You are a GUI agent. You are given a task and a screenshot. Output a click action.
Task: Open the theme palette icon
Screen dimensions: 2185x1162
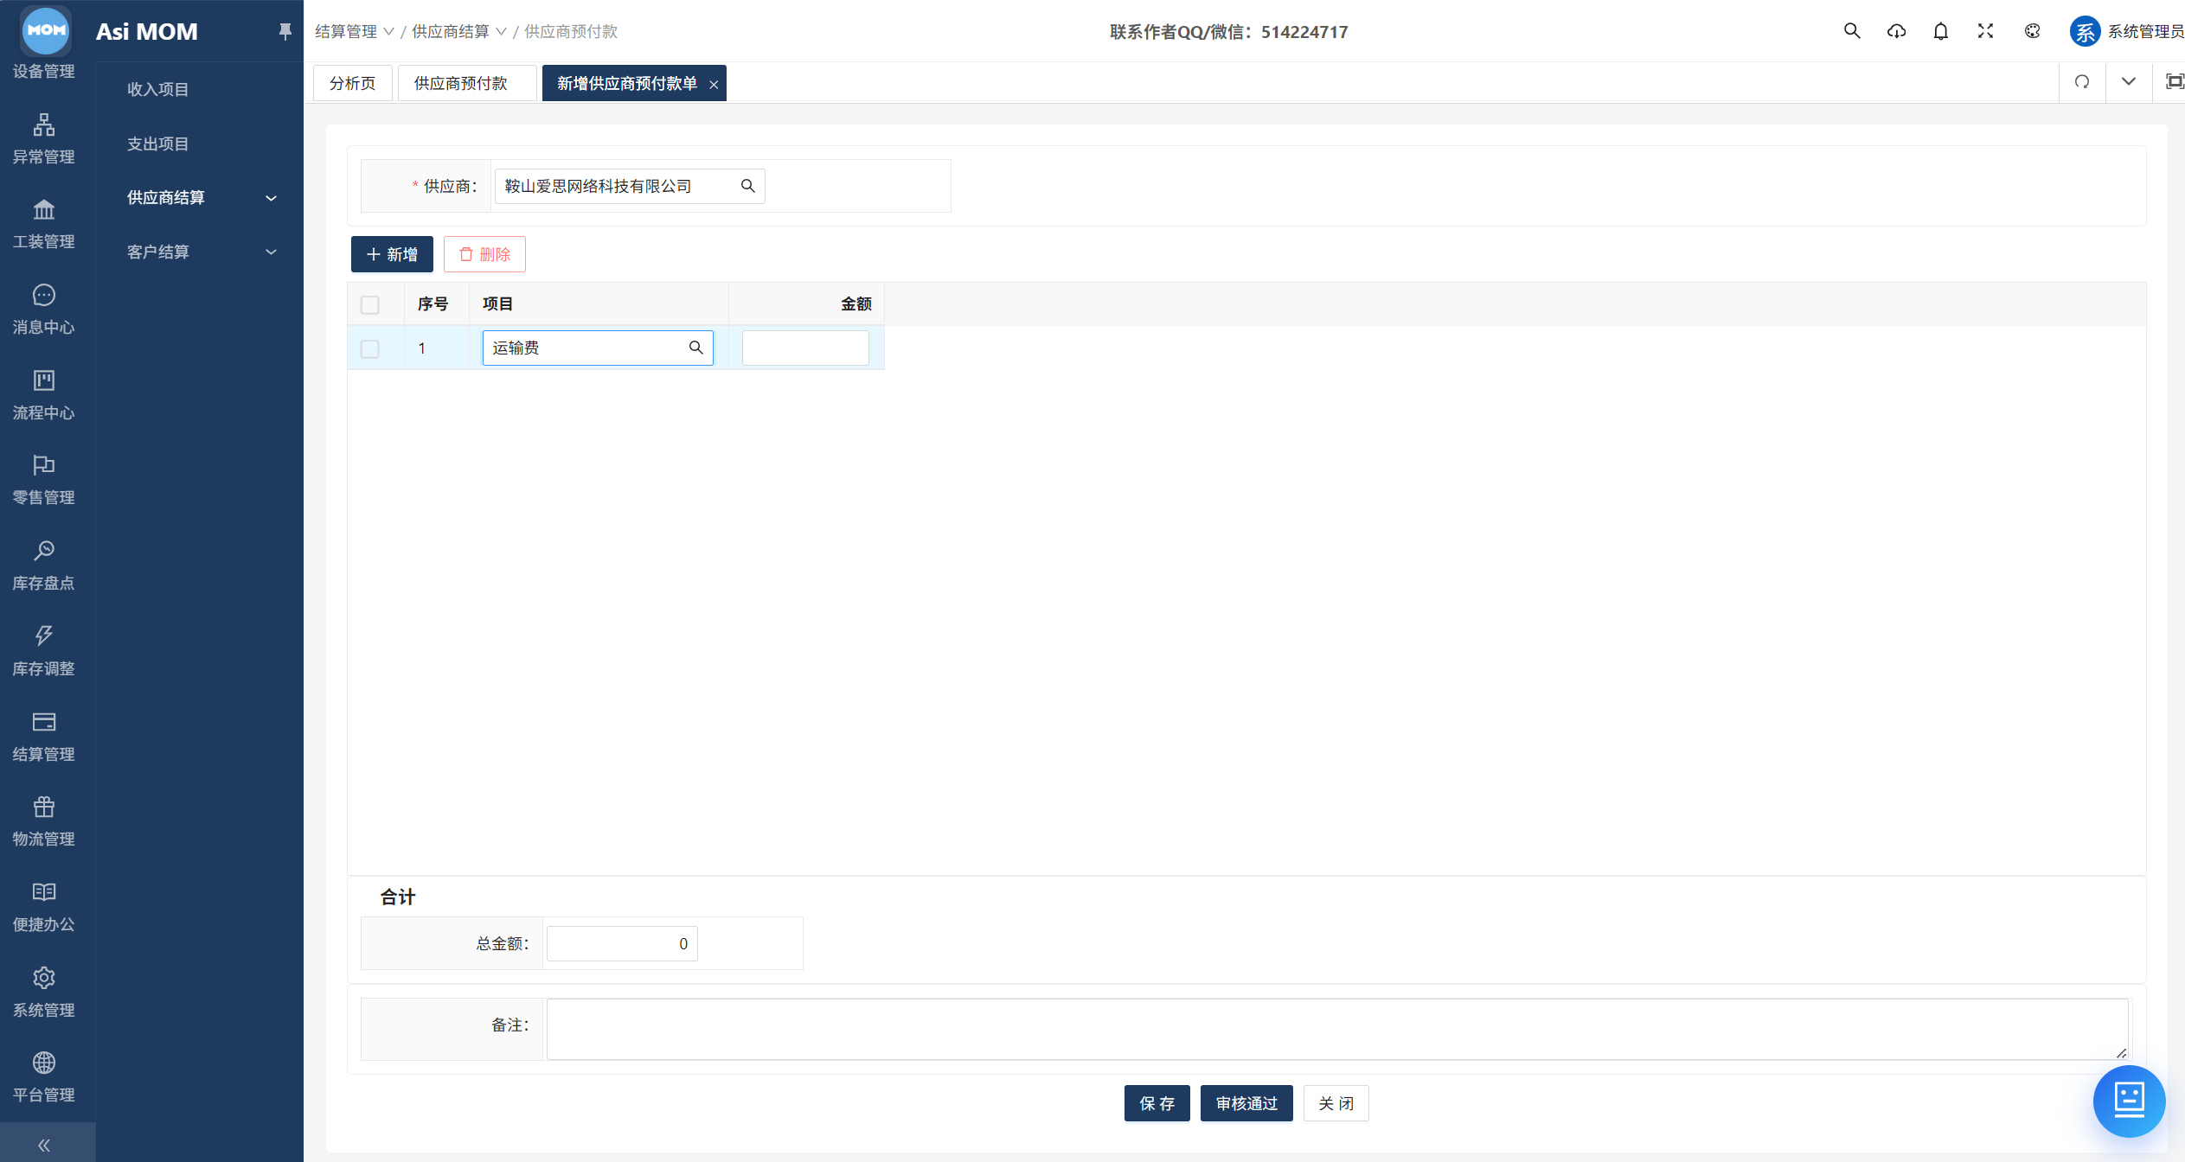coord(2032,31)
